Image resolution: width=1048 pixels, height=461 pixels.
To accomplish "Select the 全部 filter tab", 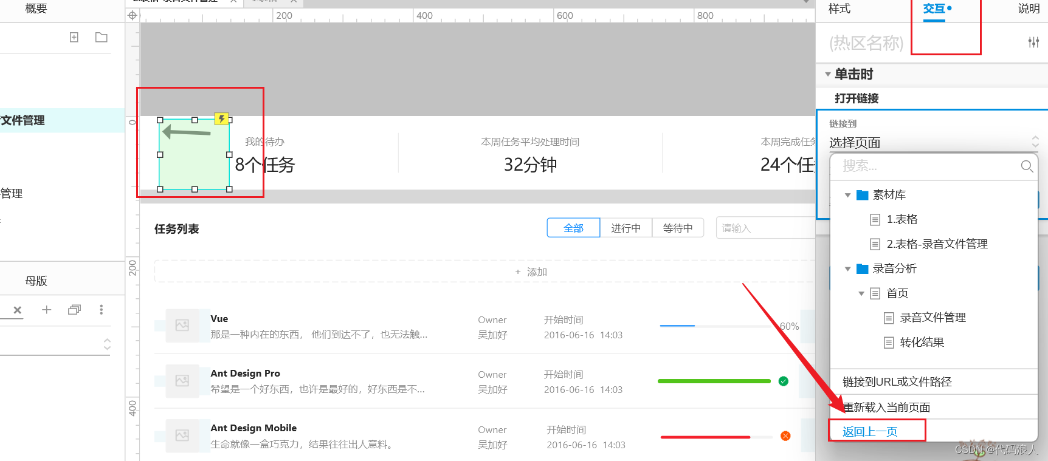I will pyautogui.click(x=573, y=228).
